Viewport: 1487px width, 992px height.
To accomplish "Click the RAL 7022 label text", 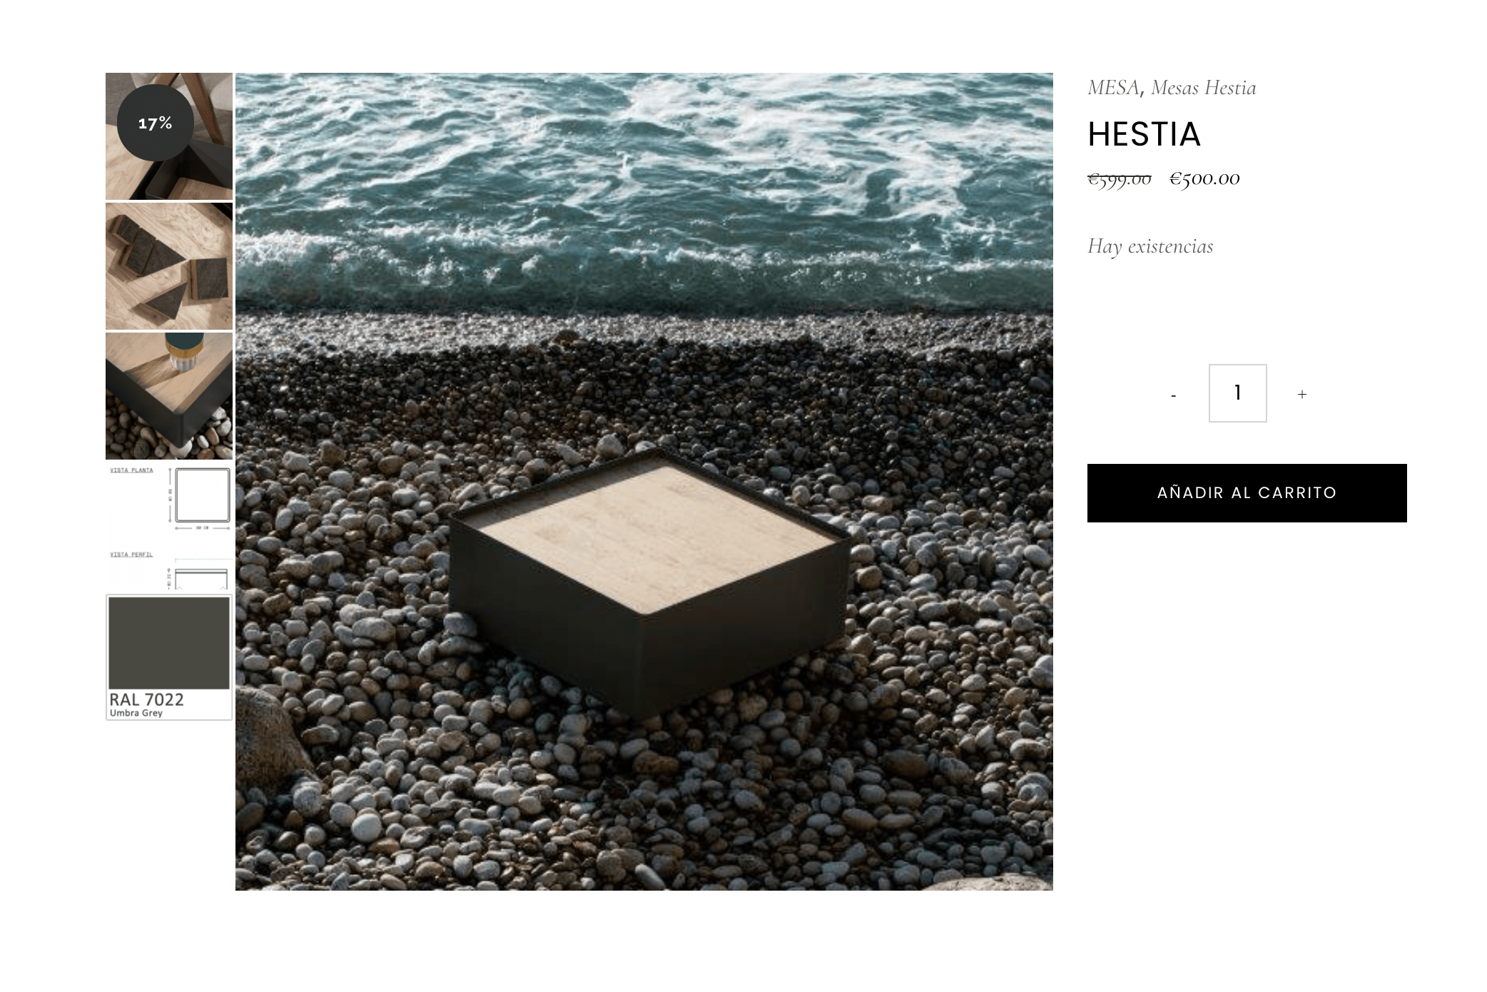I will [x=146, y=699].
